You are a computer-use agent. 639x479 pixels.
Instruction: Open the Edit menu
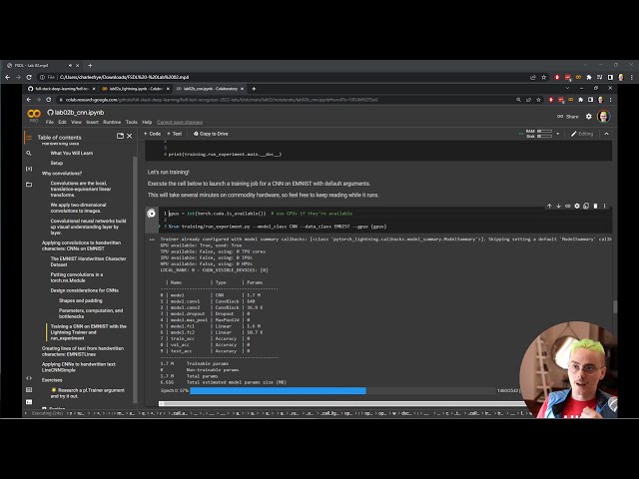pos(62,122)
